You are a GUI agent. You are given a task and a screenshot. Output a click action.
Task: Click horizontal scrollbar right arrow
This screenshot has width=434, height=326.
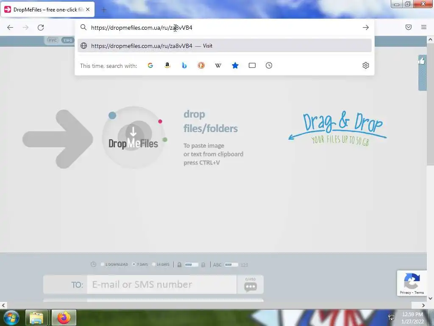[x=423, y=305]
